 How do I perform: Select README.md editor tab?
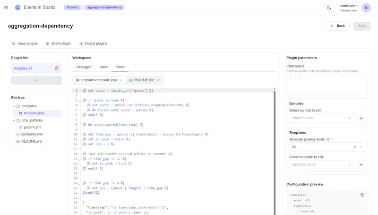pyautogui.click(x=144, y=80)
